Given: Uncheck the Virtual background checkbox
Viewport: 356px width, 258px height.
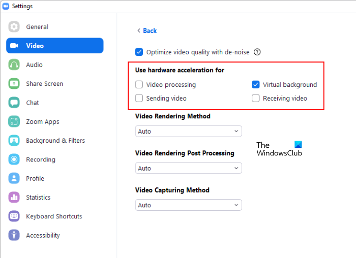Looking at the screenshot, I should 256,85.
